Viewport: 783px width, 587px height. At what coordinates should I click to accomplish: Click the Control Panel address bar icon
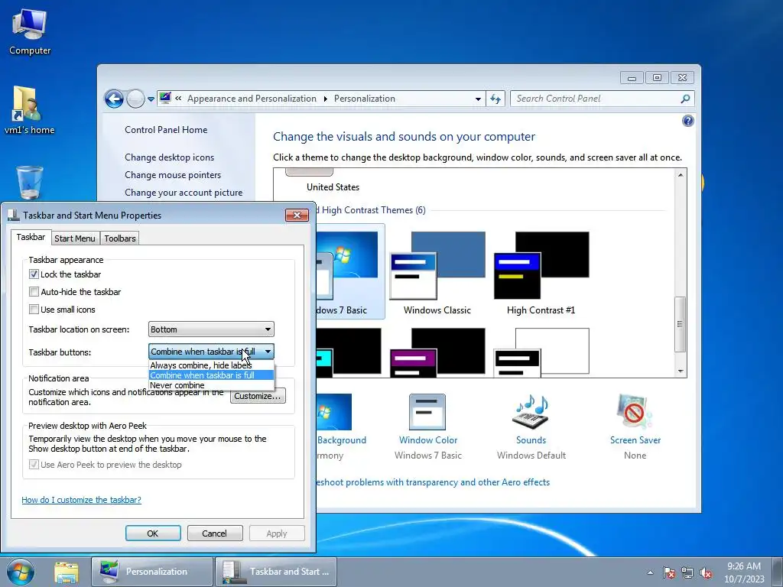pyautogui.click(x=165, y=99)
